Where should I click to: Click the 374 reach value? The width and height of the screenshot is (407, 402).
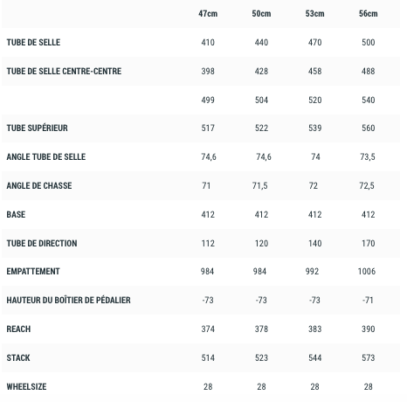(x=208, y=329)
